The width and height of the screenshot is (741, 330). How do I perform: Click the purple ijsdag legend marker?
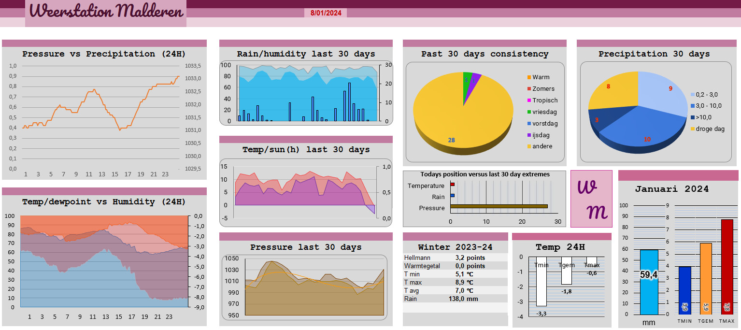pos(529,135)
